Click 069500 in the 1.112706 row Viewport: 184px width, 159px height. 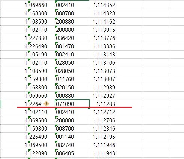point(42,120)
